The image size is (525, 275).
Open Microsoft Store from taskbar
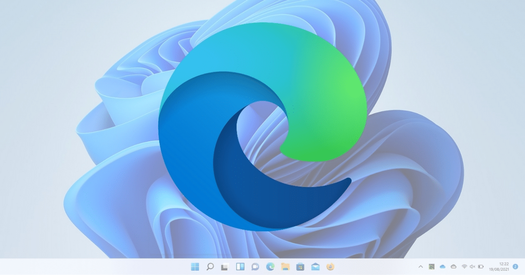click(300, 266)
